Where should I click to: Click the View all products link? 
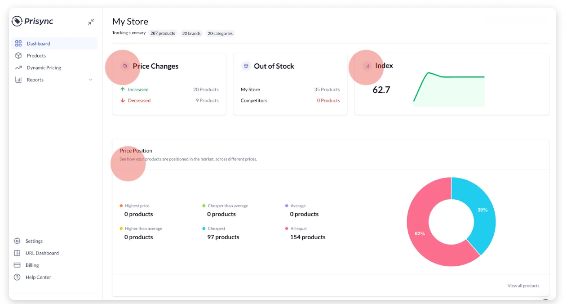(523, 286)
